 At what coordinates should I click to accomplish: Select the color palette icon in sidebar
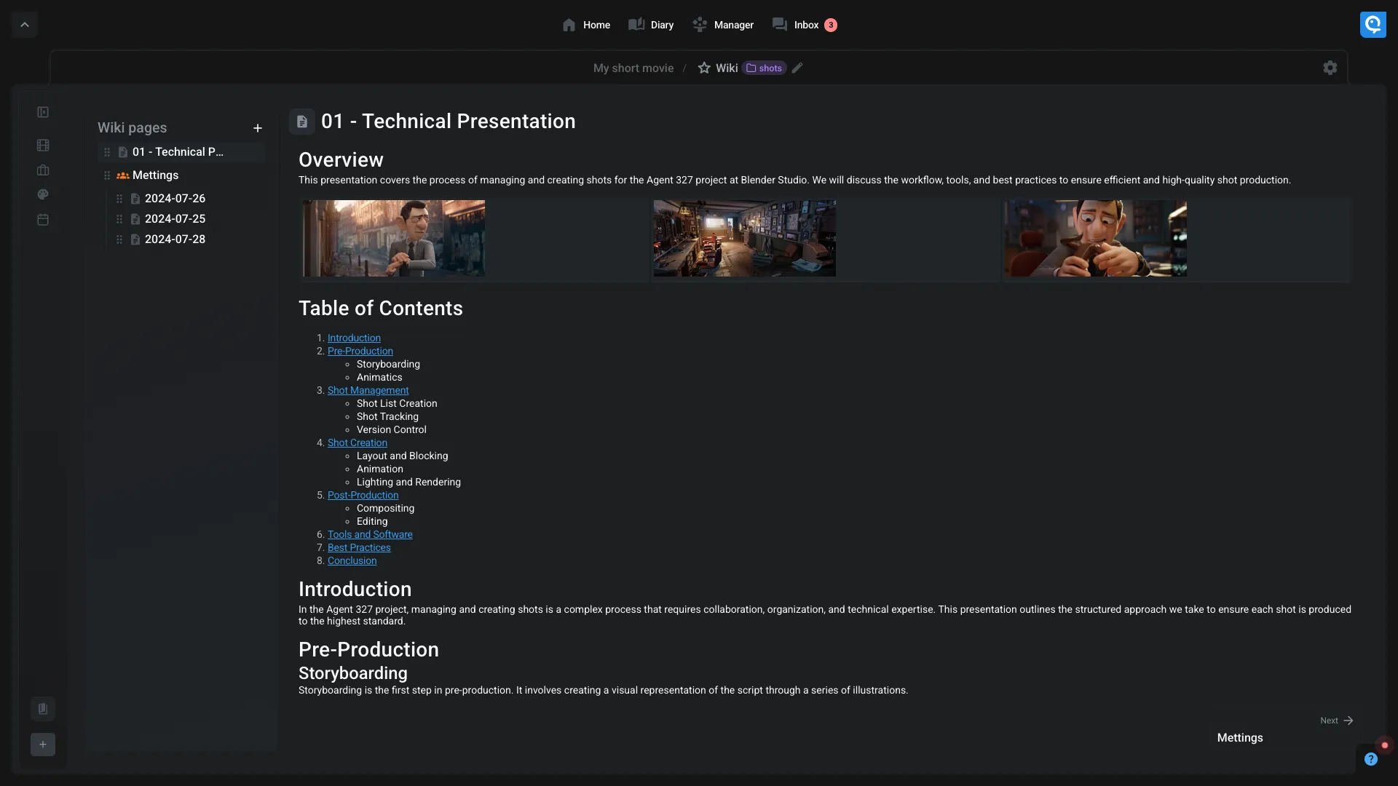43,194
